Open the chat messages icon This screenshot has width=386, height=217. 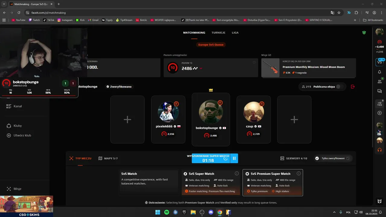(379, 91)
